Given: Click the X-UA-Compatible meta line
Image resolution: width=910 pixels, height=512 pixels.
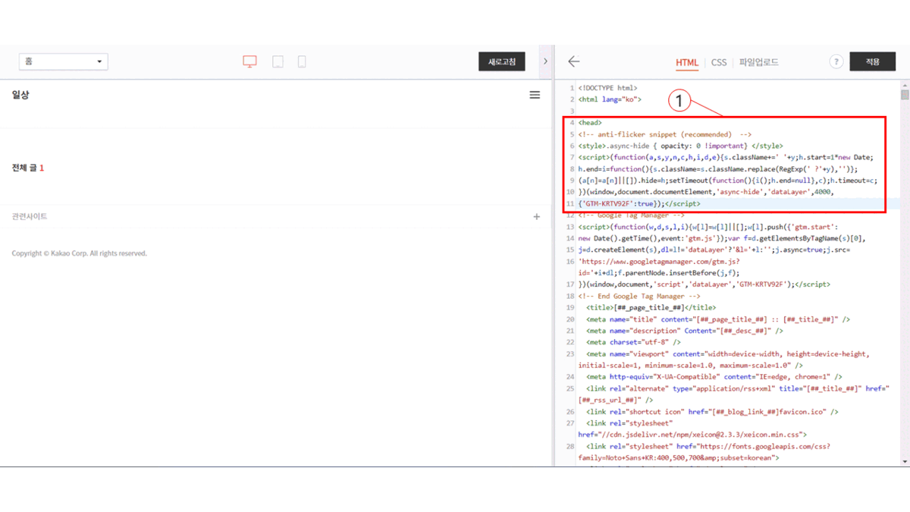Looking at the screenshot, I should [714, 376].
